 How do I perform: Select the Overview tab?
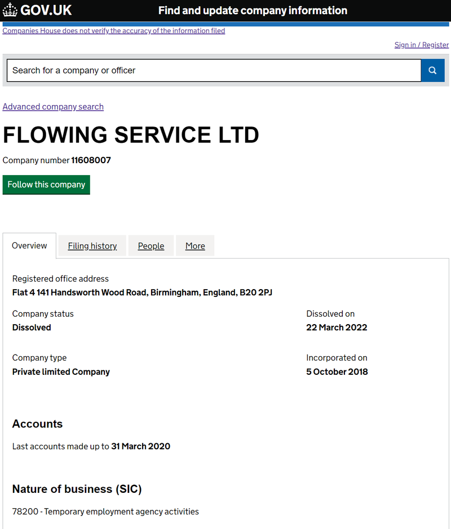29,246
